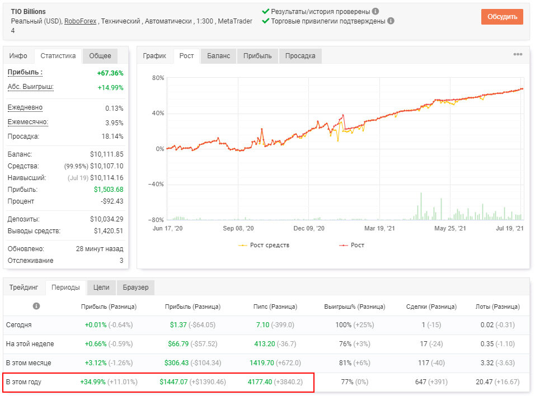Click info icon in periods table header

pos(36,306)
